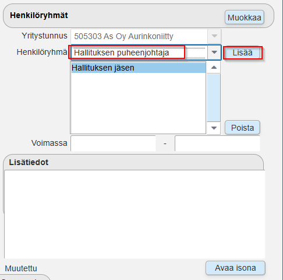
Task: Click the group list scrollbar thumb
Action: coord(214,97)
